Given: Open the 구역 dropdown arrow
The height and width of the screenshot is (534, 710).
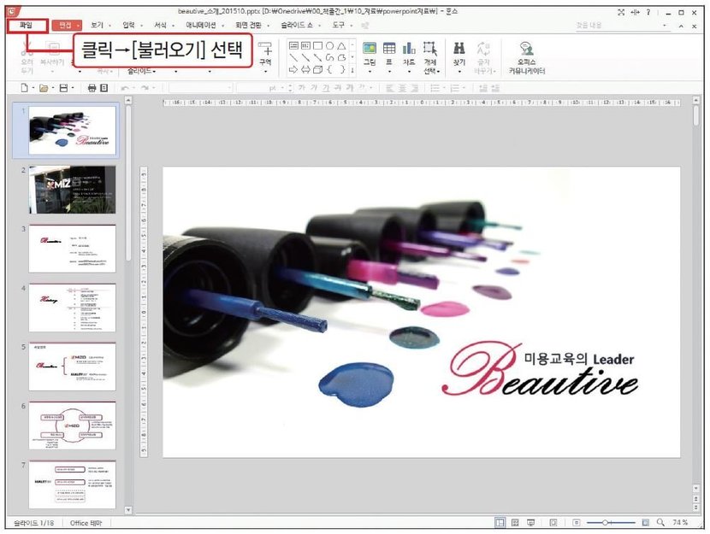Looking at the screenshot, I should click(266, 71).
